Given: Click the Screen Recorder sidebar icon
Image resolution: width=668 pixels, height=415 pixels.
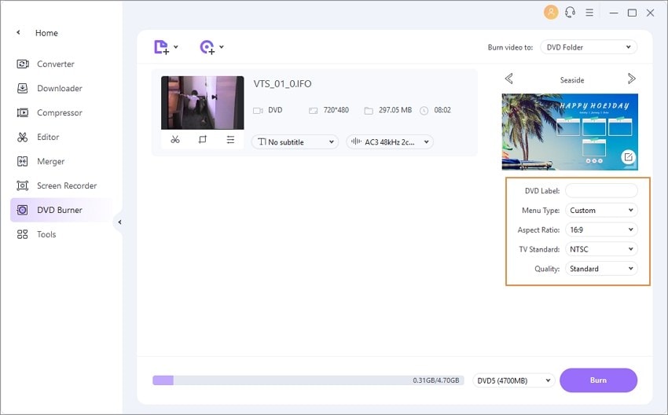Looking at the screenshot, I should pyautogui.click(x=22, y=185).
